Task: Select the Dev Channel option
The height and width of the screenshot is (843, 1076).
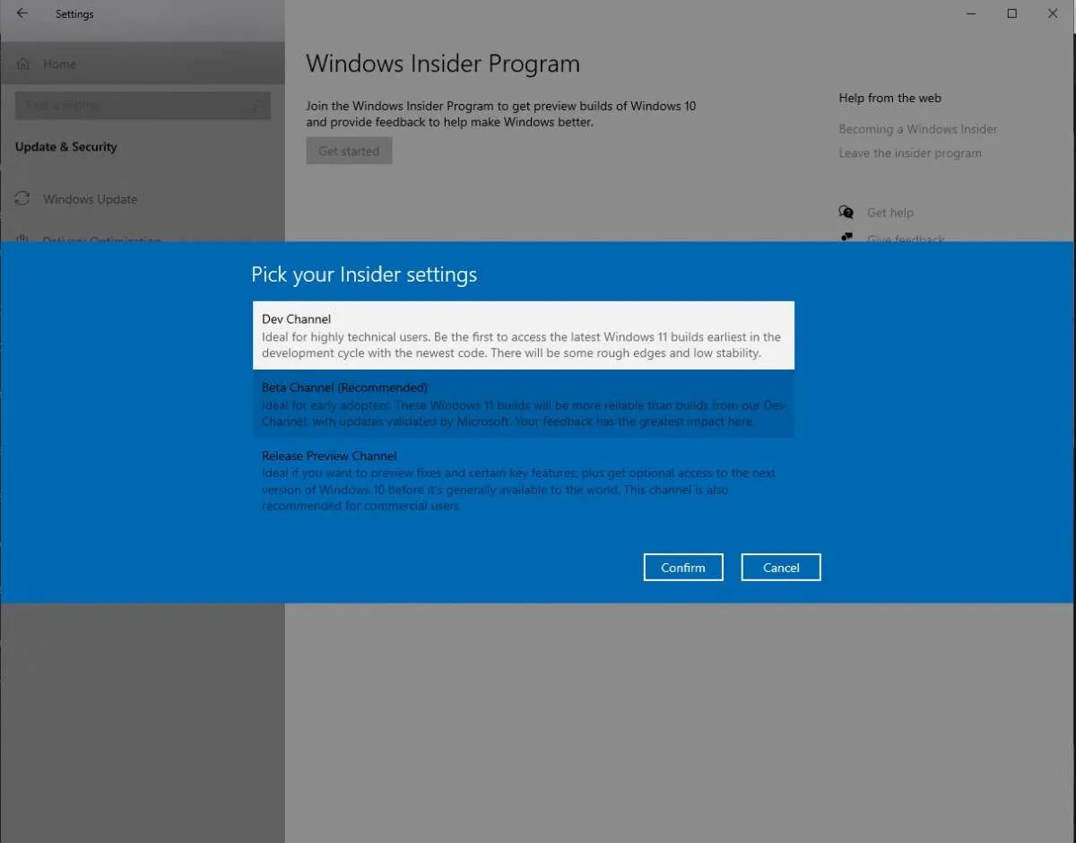Action: point(523,335)
